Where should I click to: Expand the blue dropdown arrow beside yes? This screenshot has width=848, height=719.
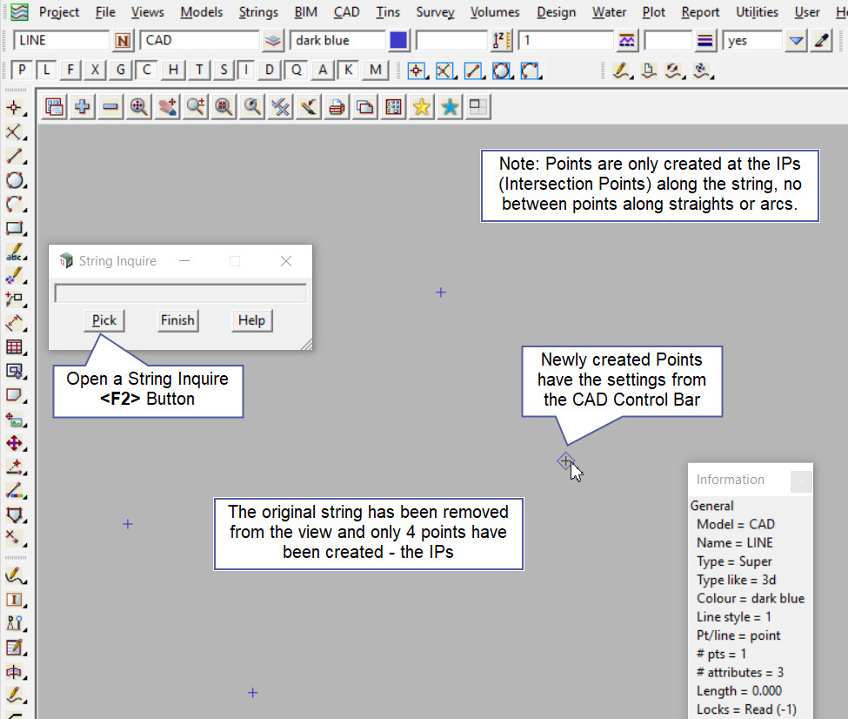(x=796, y=41)
